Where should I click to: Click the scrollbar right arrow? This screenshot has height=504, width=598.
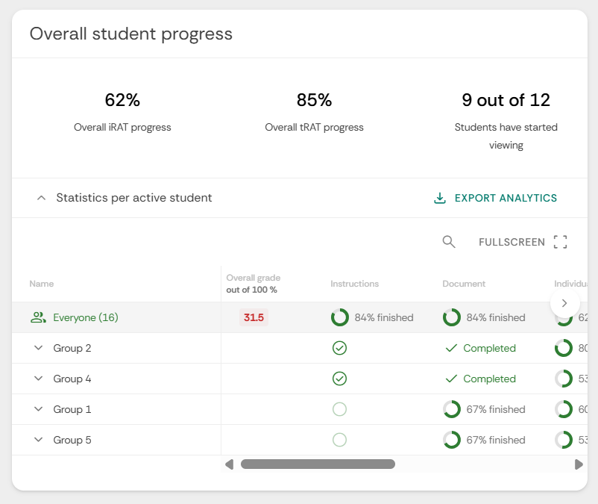pos(579,464)
